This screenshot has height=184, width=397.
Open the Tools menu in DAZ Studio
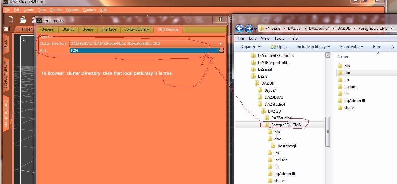coord(42,10)
